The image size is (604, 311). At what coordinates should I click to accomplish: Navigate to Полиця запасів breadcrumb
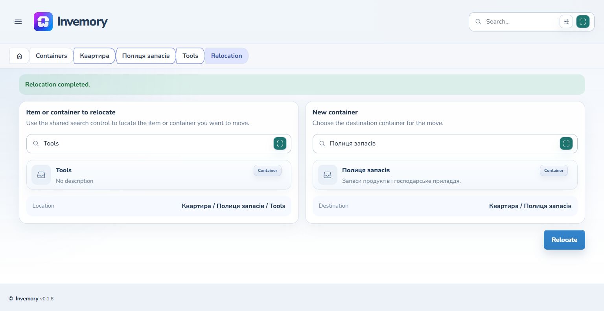tap(146, 56)
